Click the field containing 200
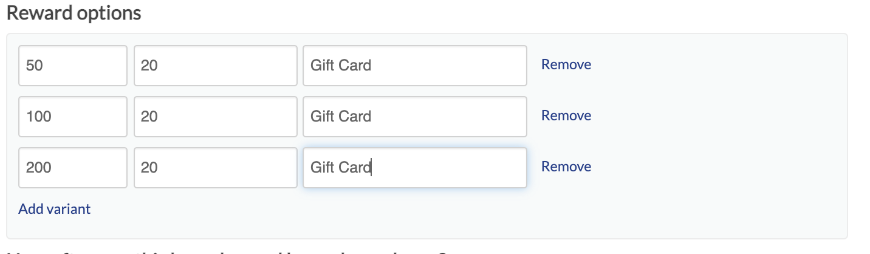Viewport: 870px width, 254px height. click(73, 167)
